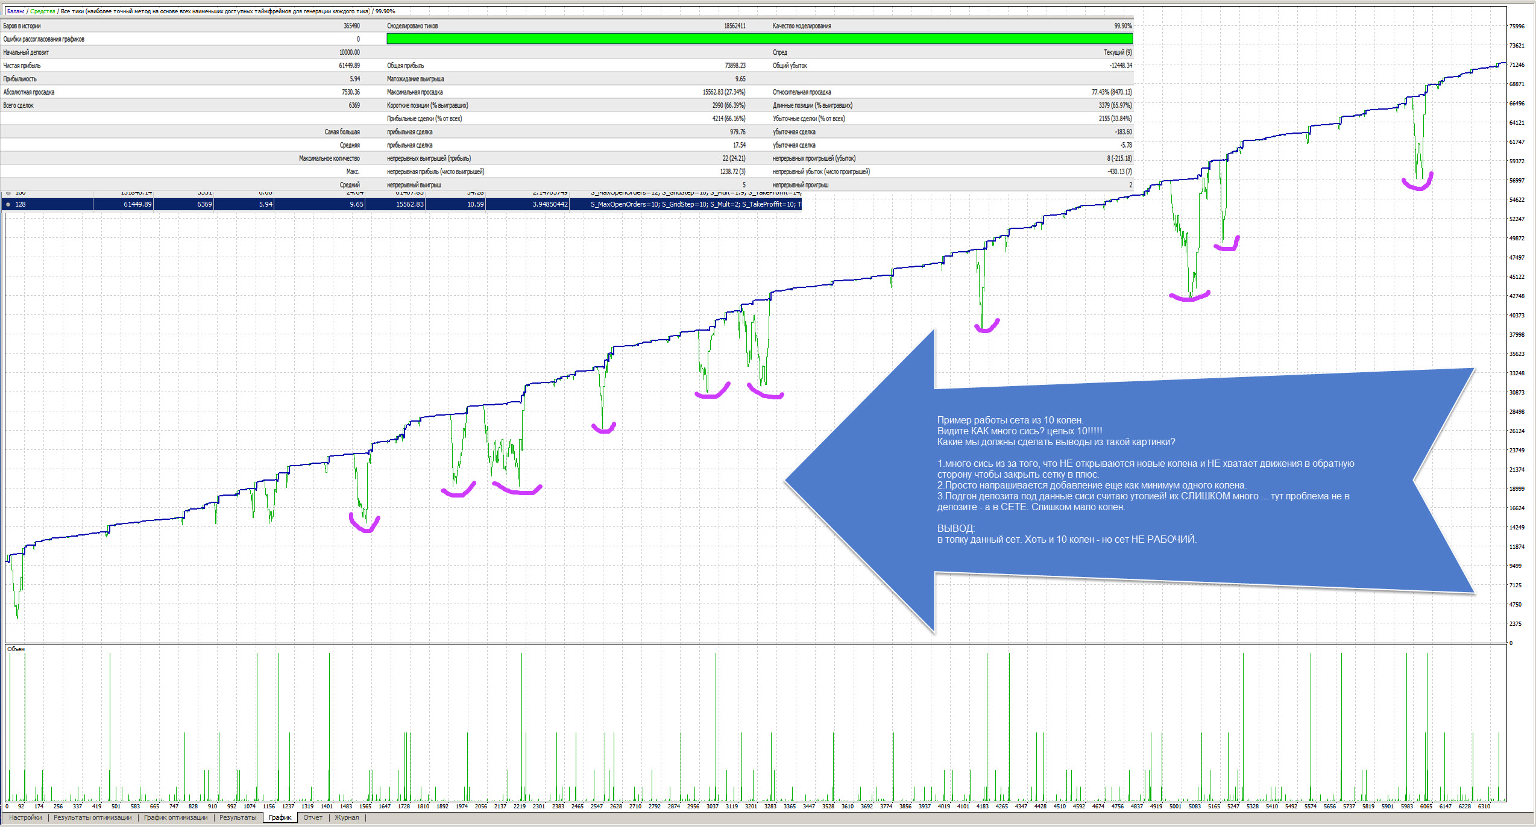This screenshot has width=1536, height=827.
Task: Open the Отчет tab
Action: 313,817
